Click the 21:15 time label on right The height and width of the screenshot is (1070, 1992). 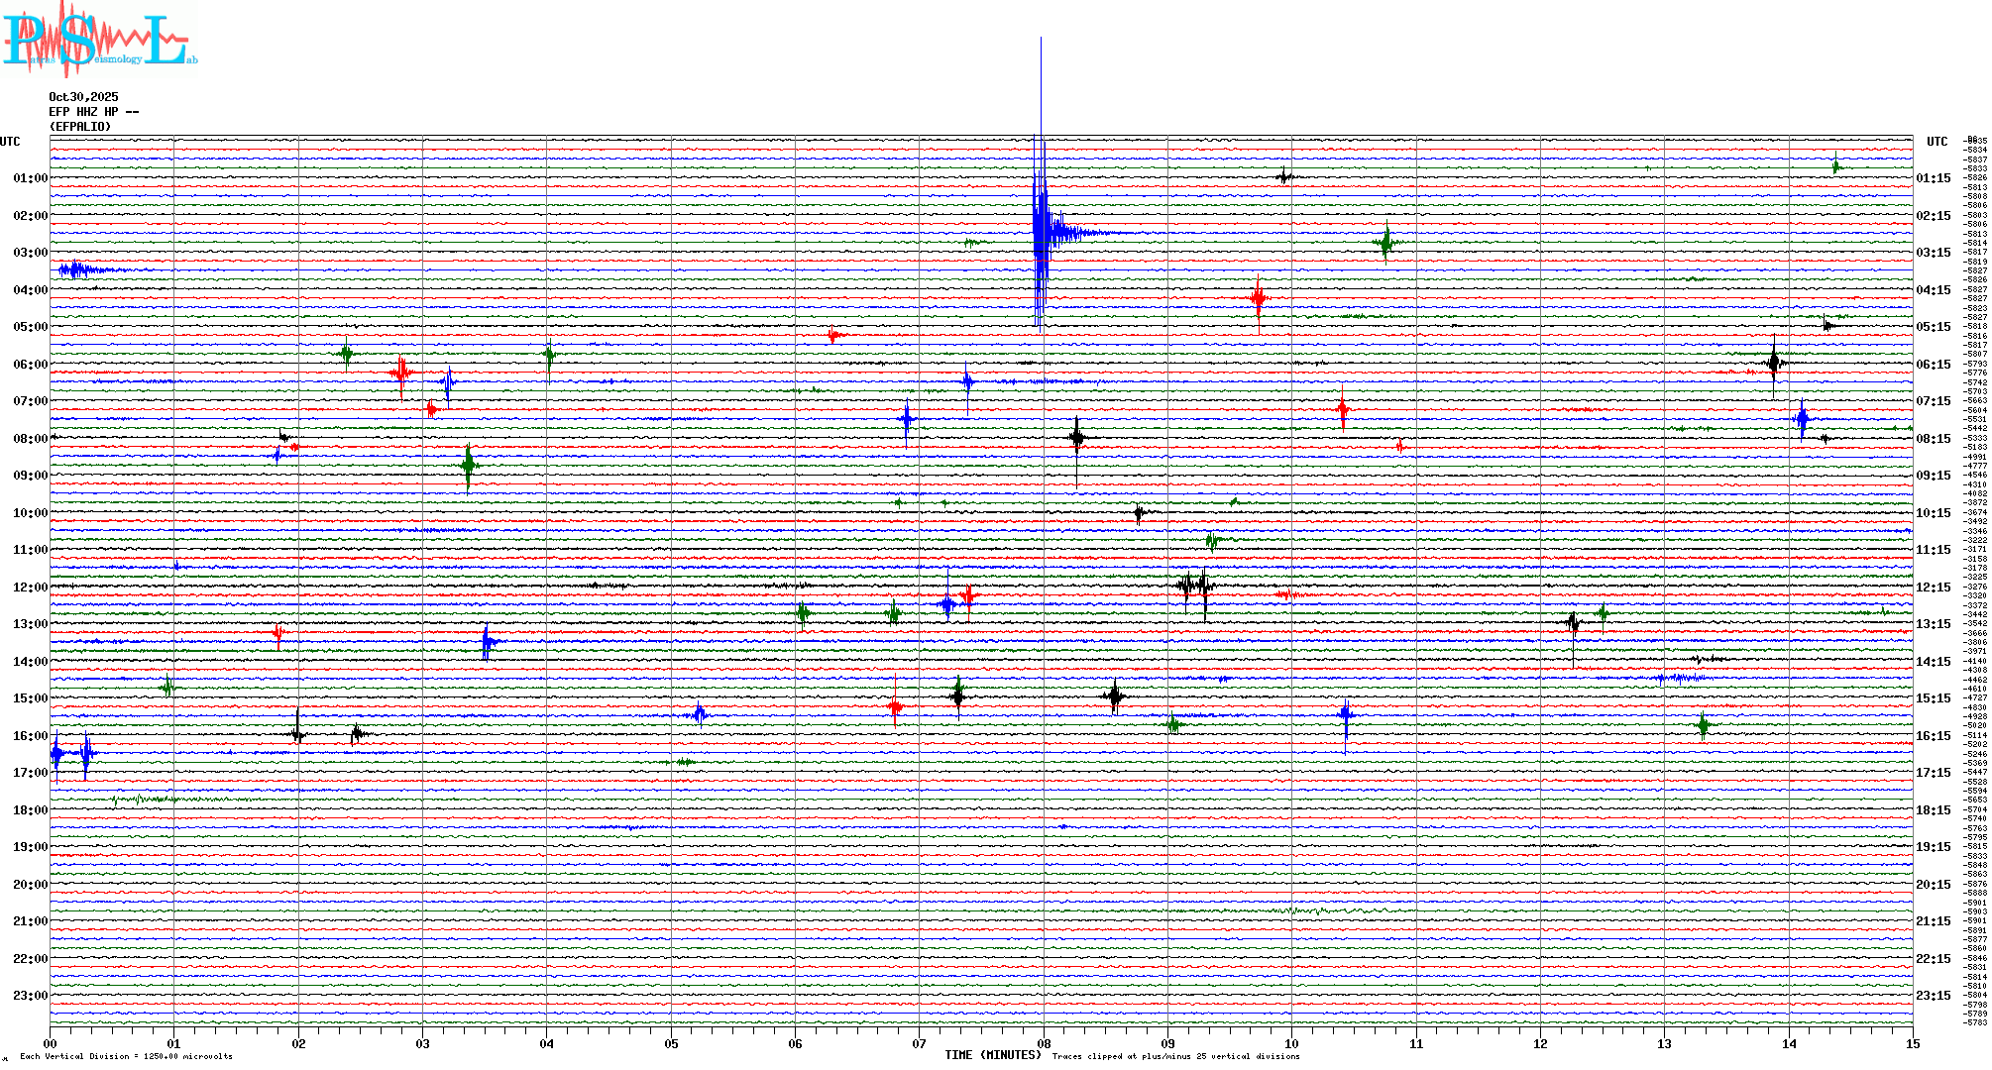[x=1933, y=921]
